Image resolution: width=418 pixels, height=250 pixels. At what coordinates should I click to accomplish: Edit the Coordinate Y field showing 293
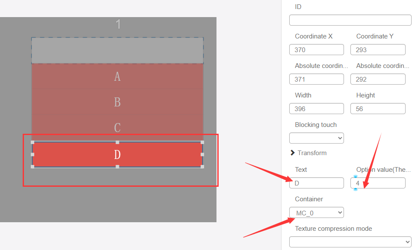pyautogui.click(x=378, y=50)
